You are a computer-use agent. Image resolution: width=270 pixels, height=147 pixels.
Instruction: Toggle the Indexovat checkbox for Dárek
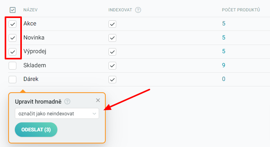112,79
